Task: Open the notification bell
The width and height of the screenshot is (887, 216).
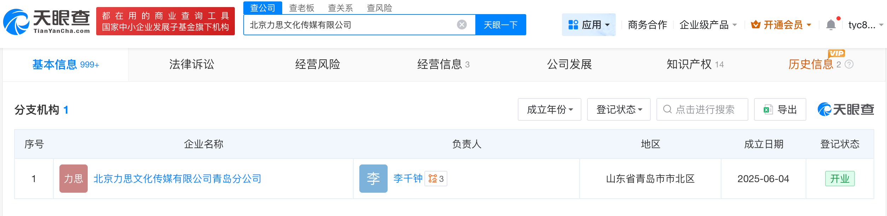Action: [x=831, y=24]
